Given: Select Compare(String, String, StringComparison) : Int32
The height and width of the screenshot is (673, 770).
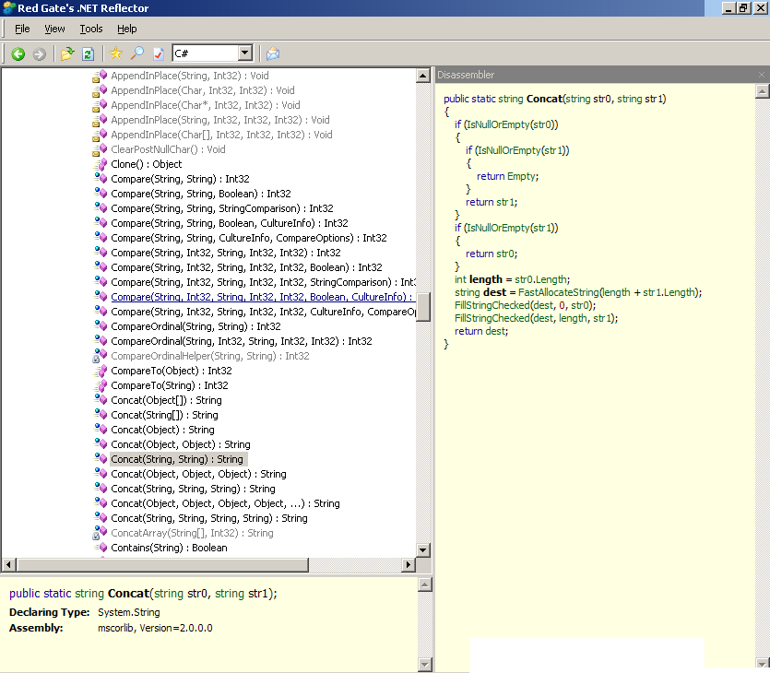Looking at the screenshot, I should tap(222, 208).
